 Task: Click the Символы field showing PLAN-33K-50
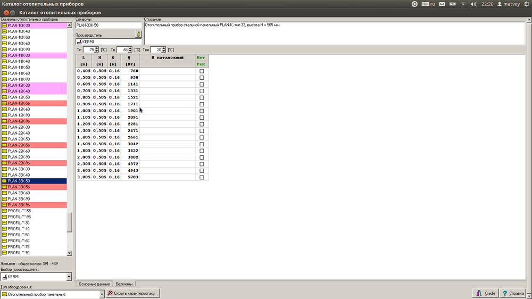[108, 25]
